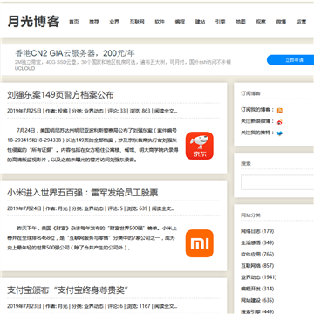The width and height of the screenshot is (314, 314).
Task: Open sidebar category 业界动态 (1941)
Action: [259, 277]
